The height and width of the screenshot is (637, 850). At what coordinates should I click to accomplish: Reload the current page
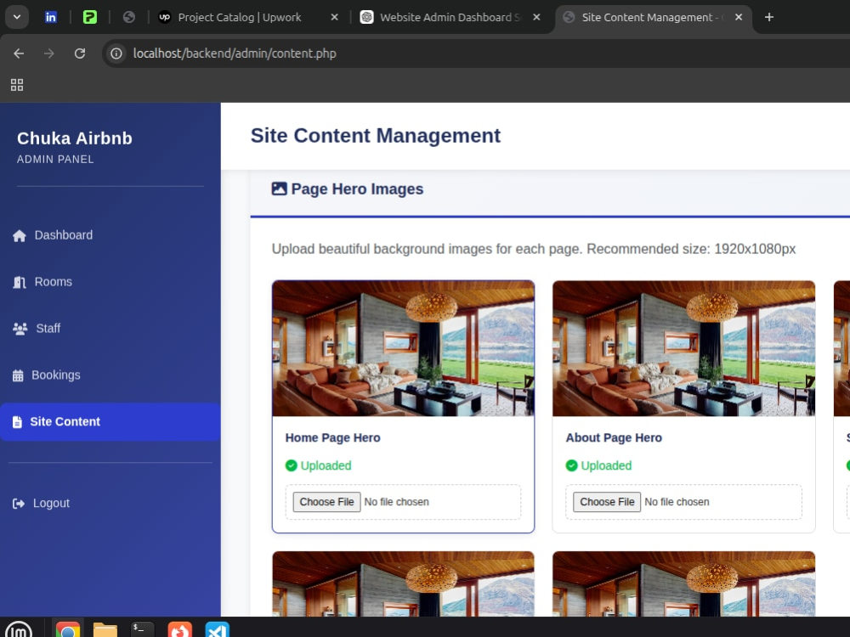click(80, 53)
